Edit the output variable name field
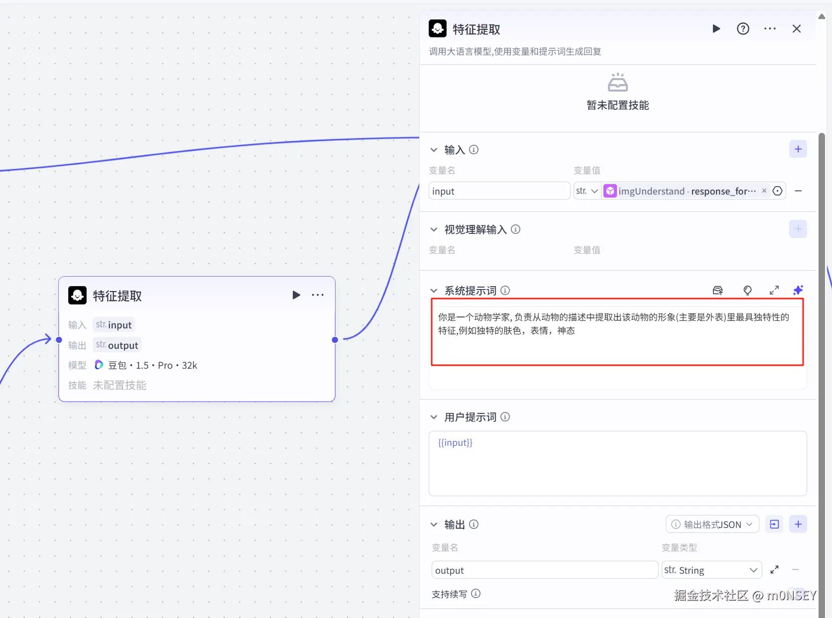The image size is (832, 618). (x=545, y=570)
